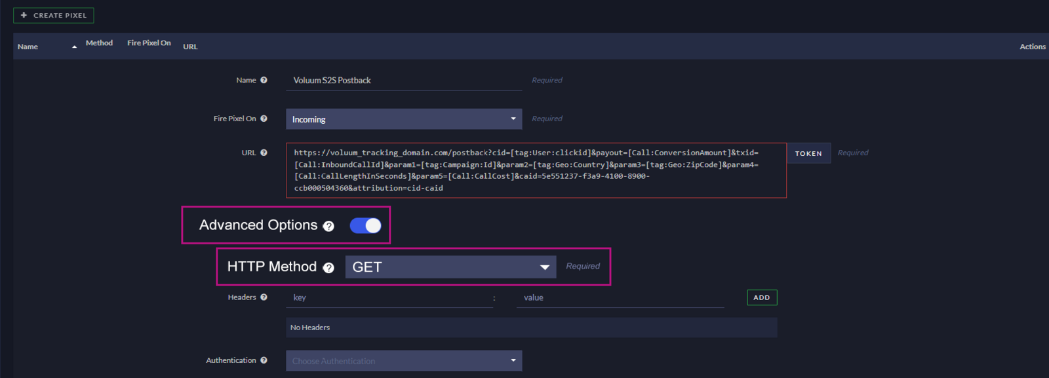This screenshot has width=1049, height=378.
Task: Click the Name field help icon
Action: [264, 80]
